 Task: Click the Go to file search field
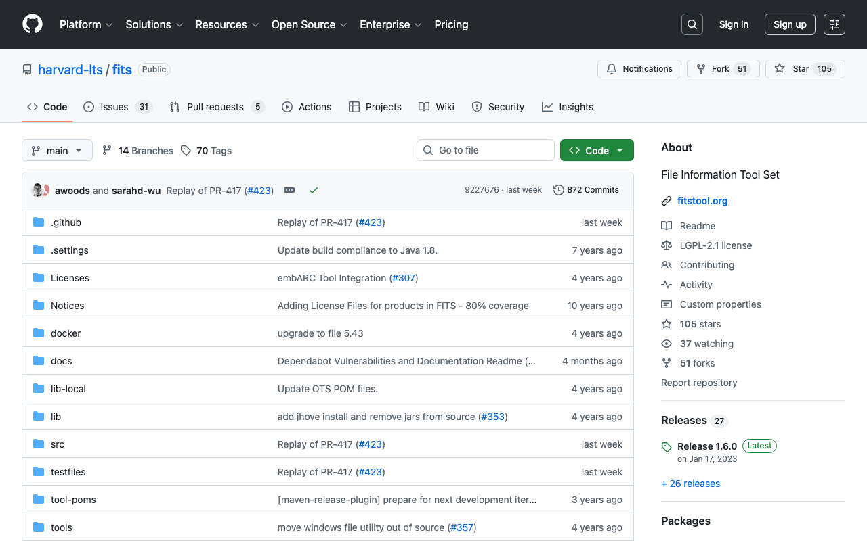coord(485,150)
